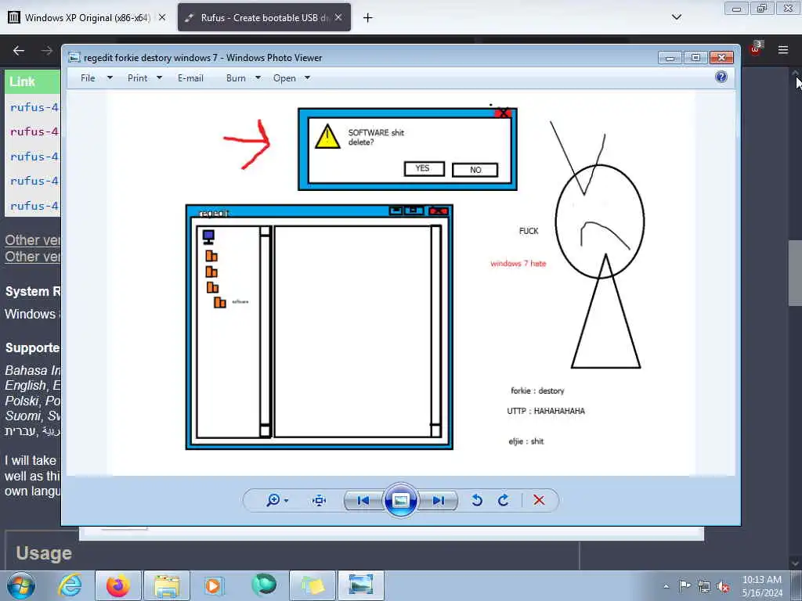This screenshot has width=802, height=601.
Task: Click the Usage heading on Rufus page
Action: [x=44, y=553]
